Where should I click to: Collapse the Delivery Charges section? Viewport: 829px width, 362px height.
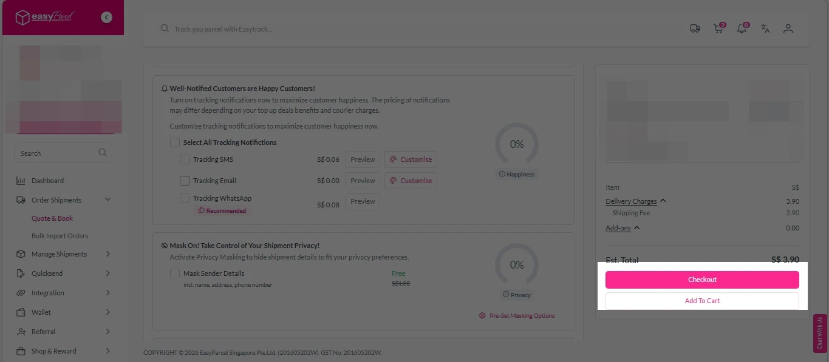click(x=663, y=201)
